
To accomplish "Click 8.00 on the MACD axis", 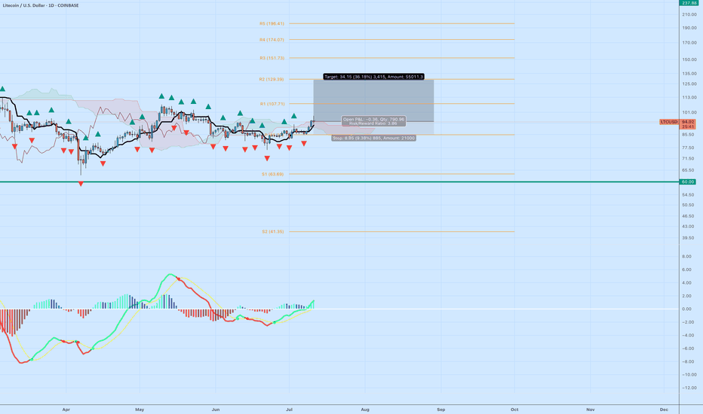I will point(687,257).
